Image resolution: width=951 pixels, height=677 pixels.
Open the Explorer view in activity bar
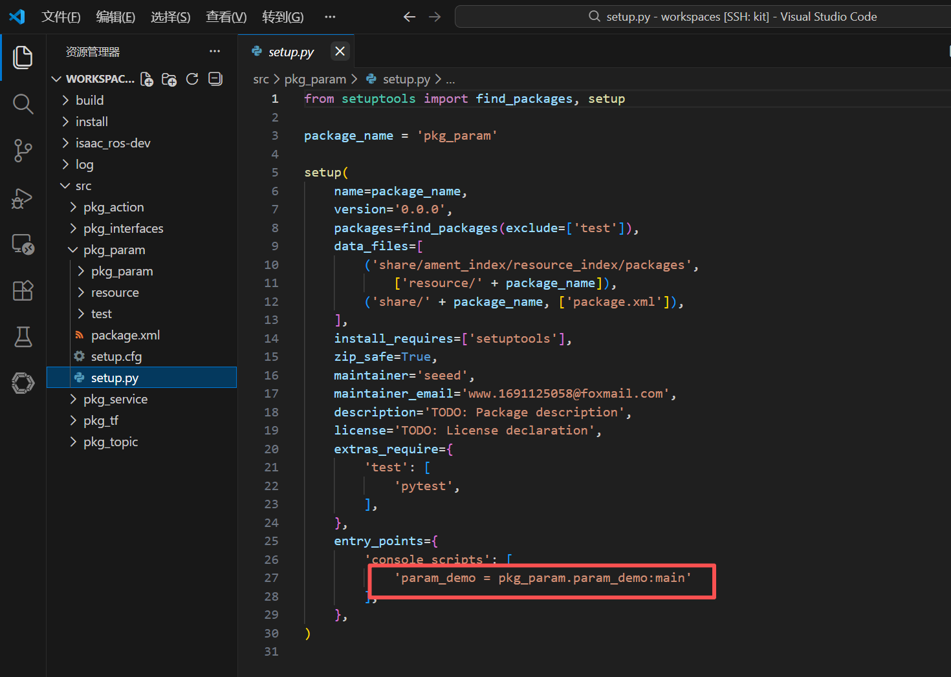pyautogui.click(x=23, y=57)
